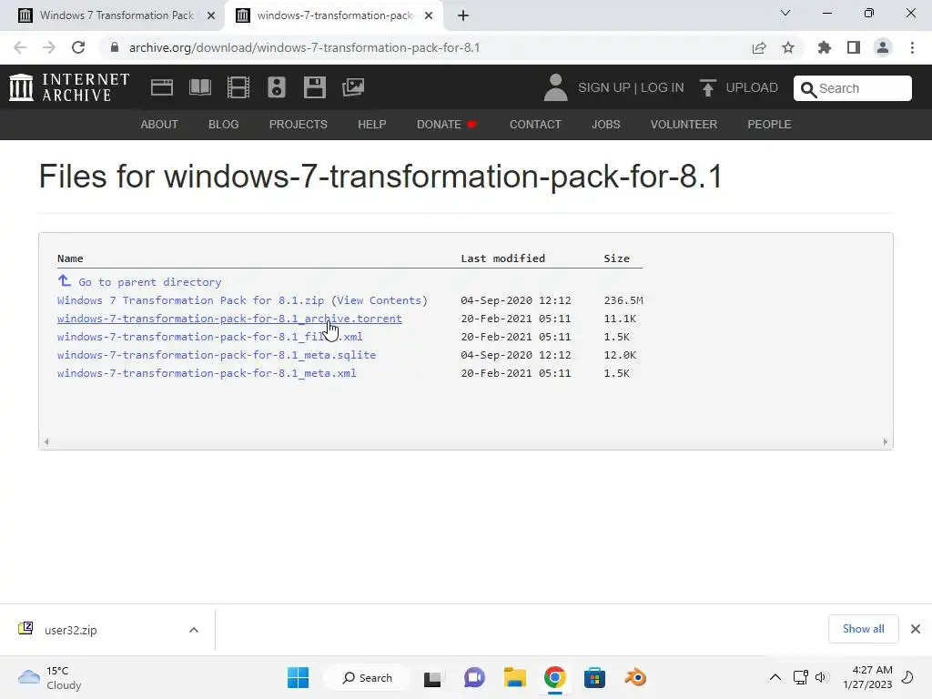932x699 pixels.
Task: Open the VOLUNTEER menu item
Action: click(x=684, y=124)
